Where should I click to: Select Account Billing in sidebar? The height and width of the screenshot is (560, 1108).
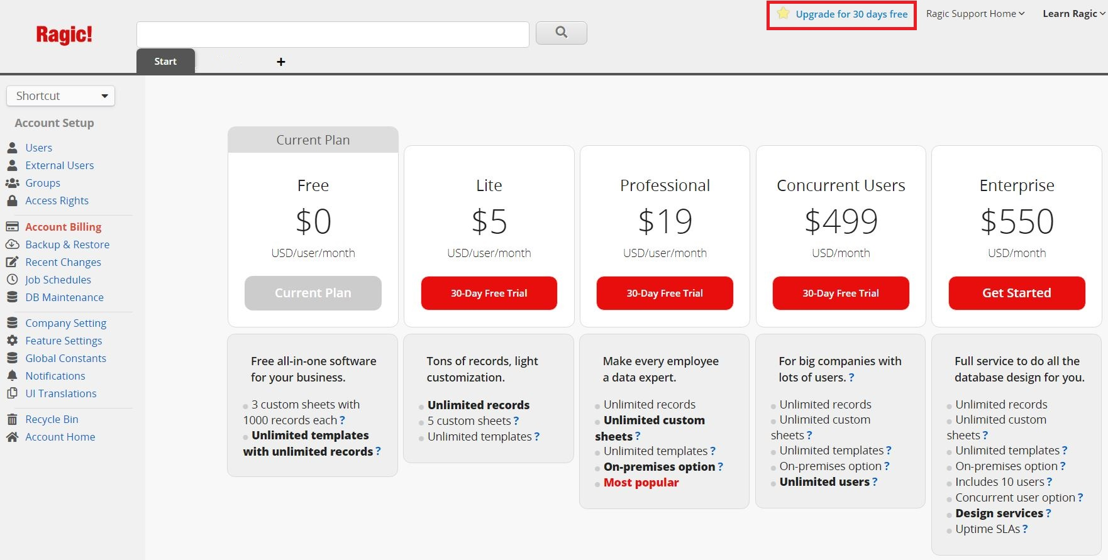(64, 227)
